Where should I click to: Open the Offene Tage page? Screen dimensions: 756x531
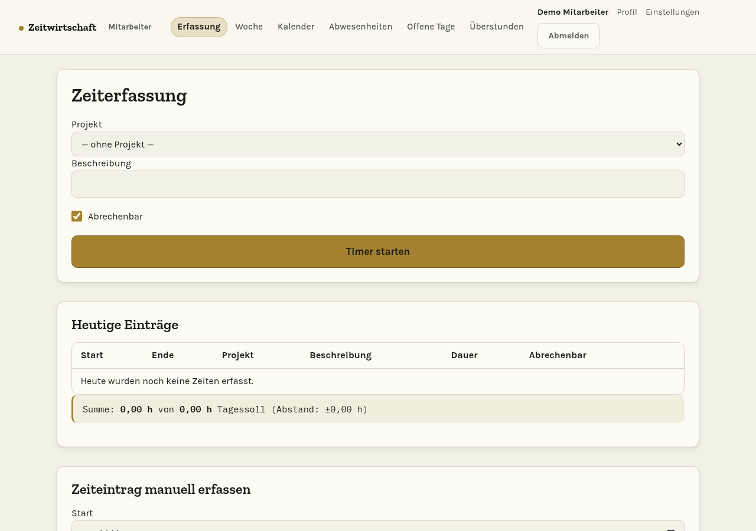[x=431, y=27]
